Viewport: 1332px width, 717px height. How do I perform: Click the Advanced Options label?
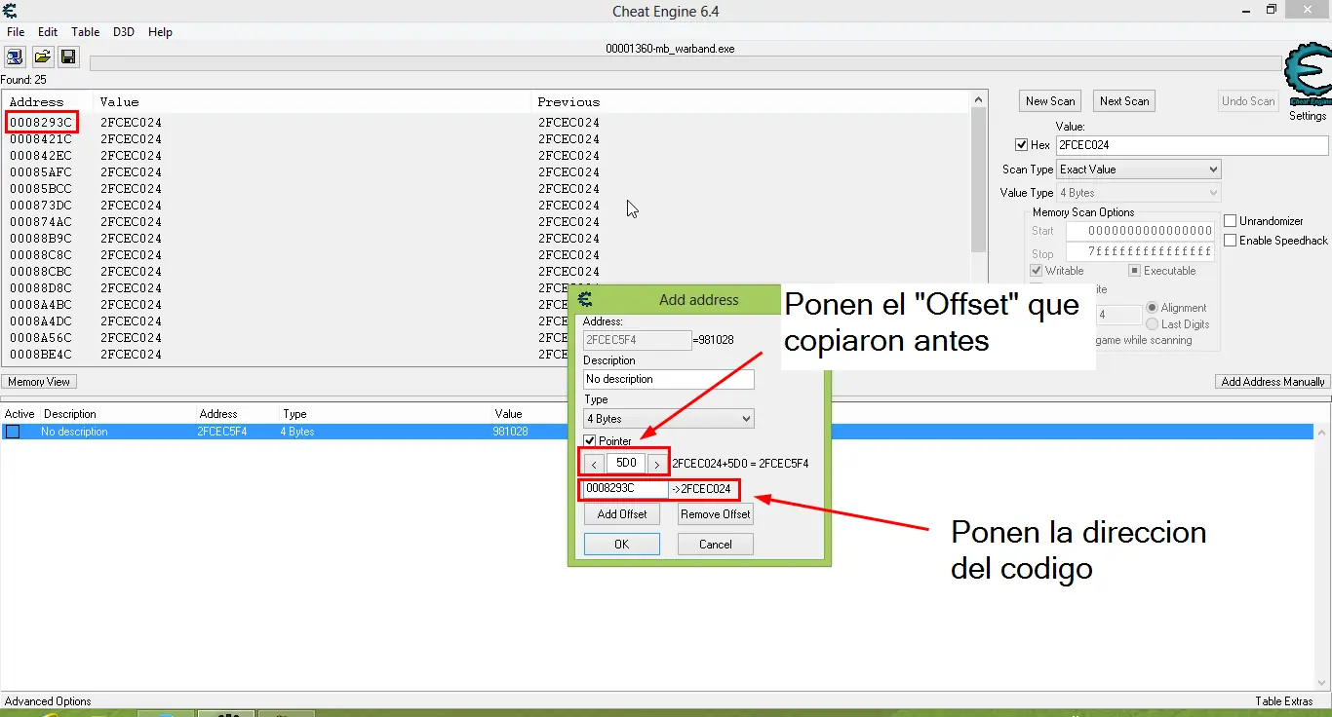pyautogui.click(x=48, y=701)
